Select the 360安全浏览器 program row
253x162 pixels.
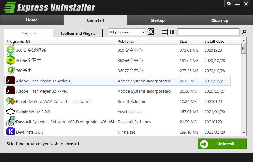(118, 50)
